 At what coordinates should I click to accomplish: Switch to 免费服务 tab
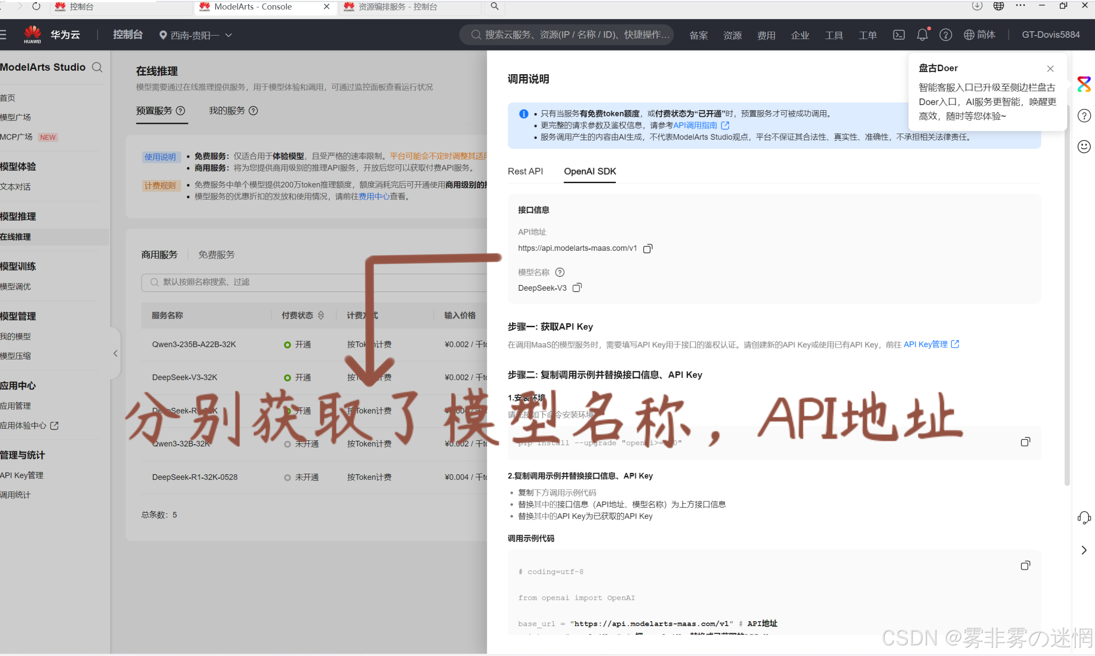point(216,255)
